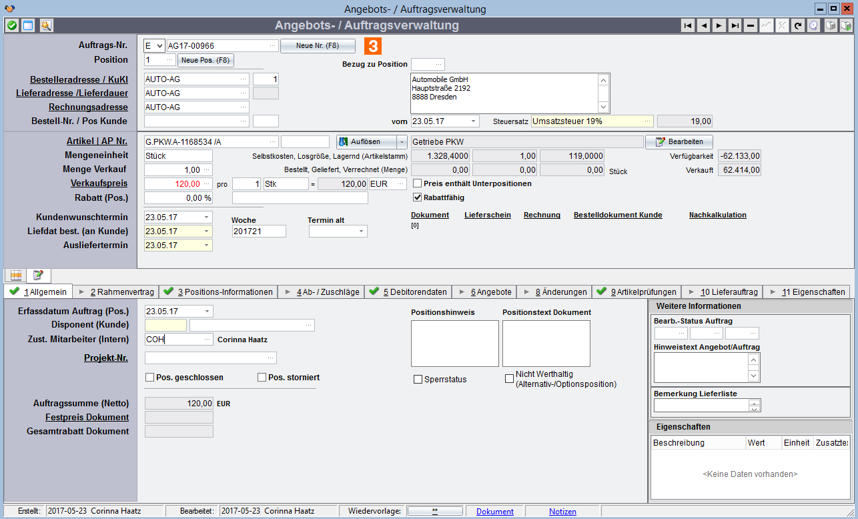Open lookup dots in Artikel field

273,141
